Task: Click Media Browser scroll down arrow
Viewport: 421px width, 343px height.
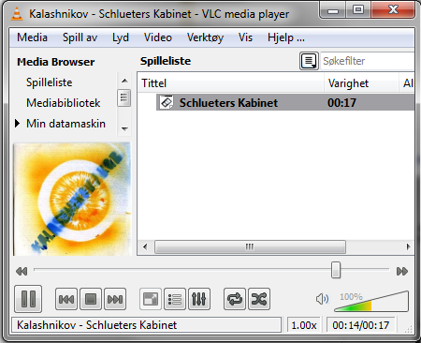Action: 124,128
